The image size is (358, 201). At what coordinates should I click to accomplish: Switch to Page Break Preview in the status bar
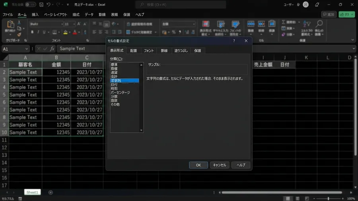click(307, 199)
